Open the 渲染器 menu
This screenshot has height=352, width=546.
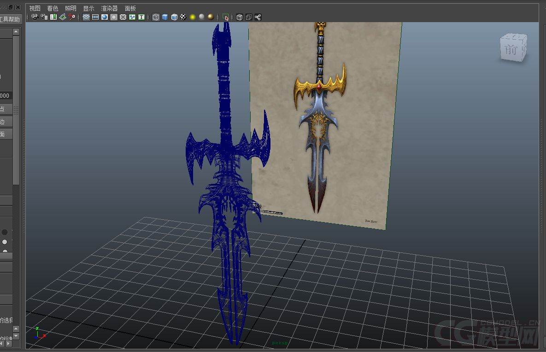109,8
